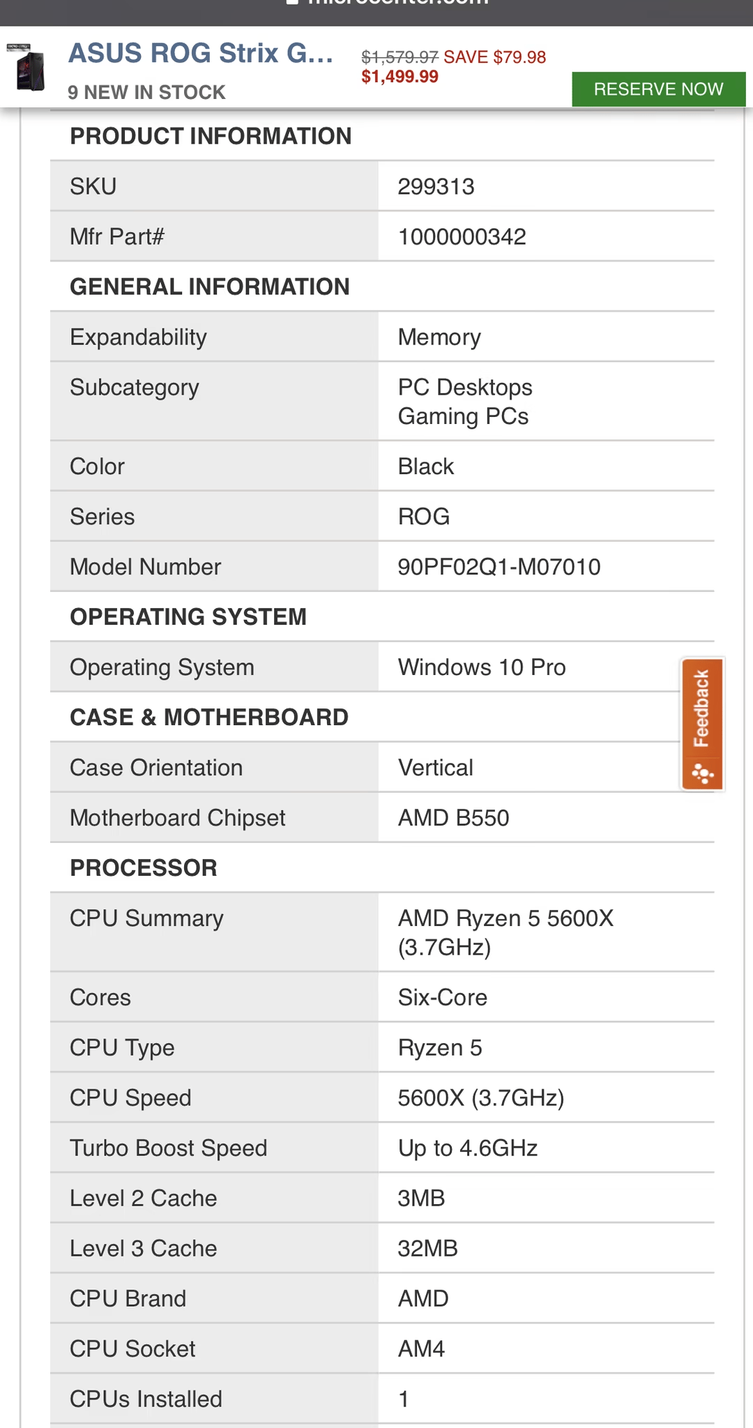This screenshot has height=1428, width=753.
Task: Open the orange Feedback tab
Action: [x=702, y=724]
